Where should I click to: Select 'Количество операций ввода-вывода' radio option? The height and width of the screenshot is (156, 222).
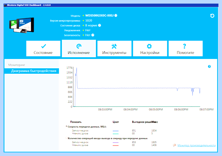pos(66,138)
